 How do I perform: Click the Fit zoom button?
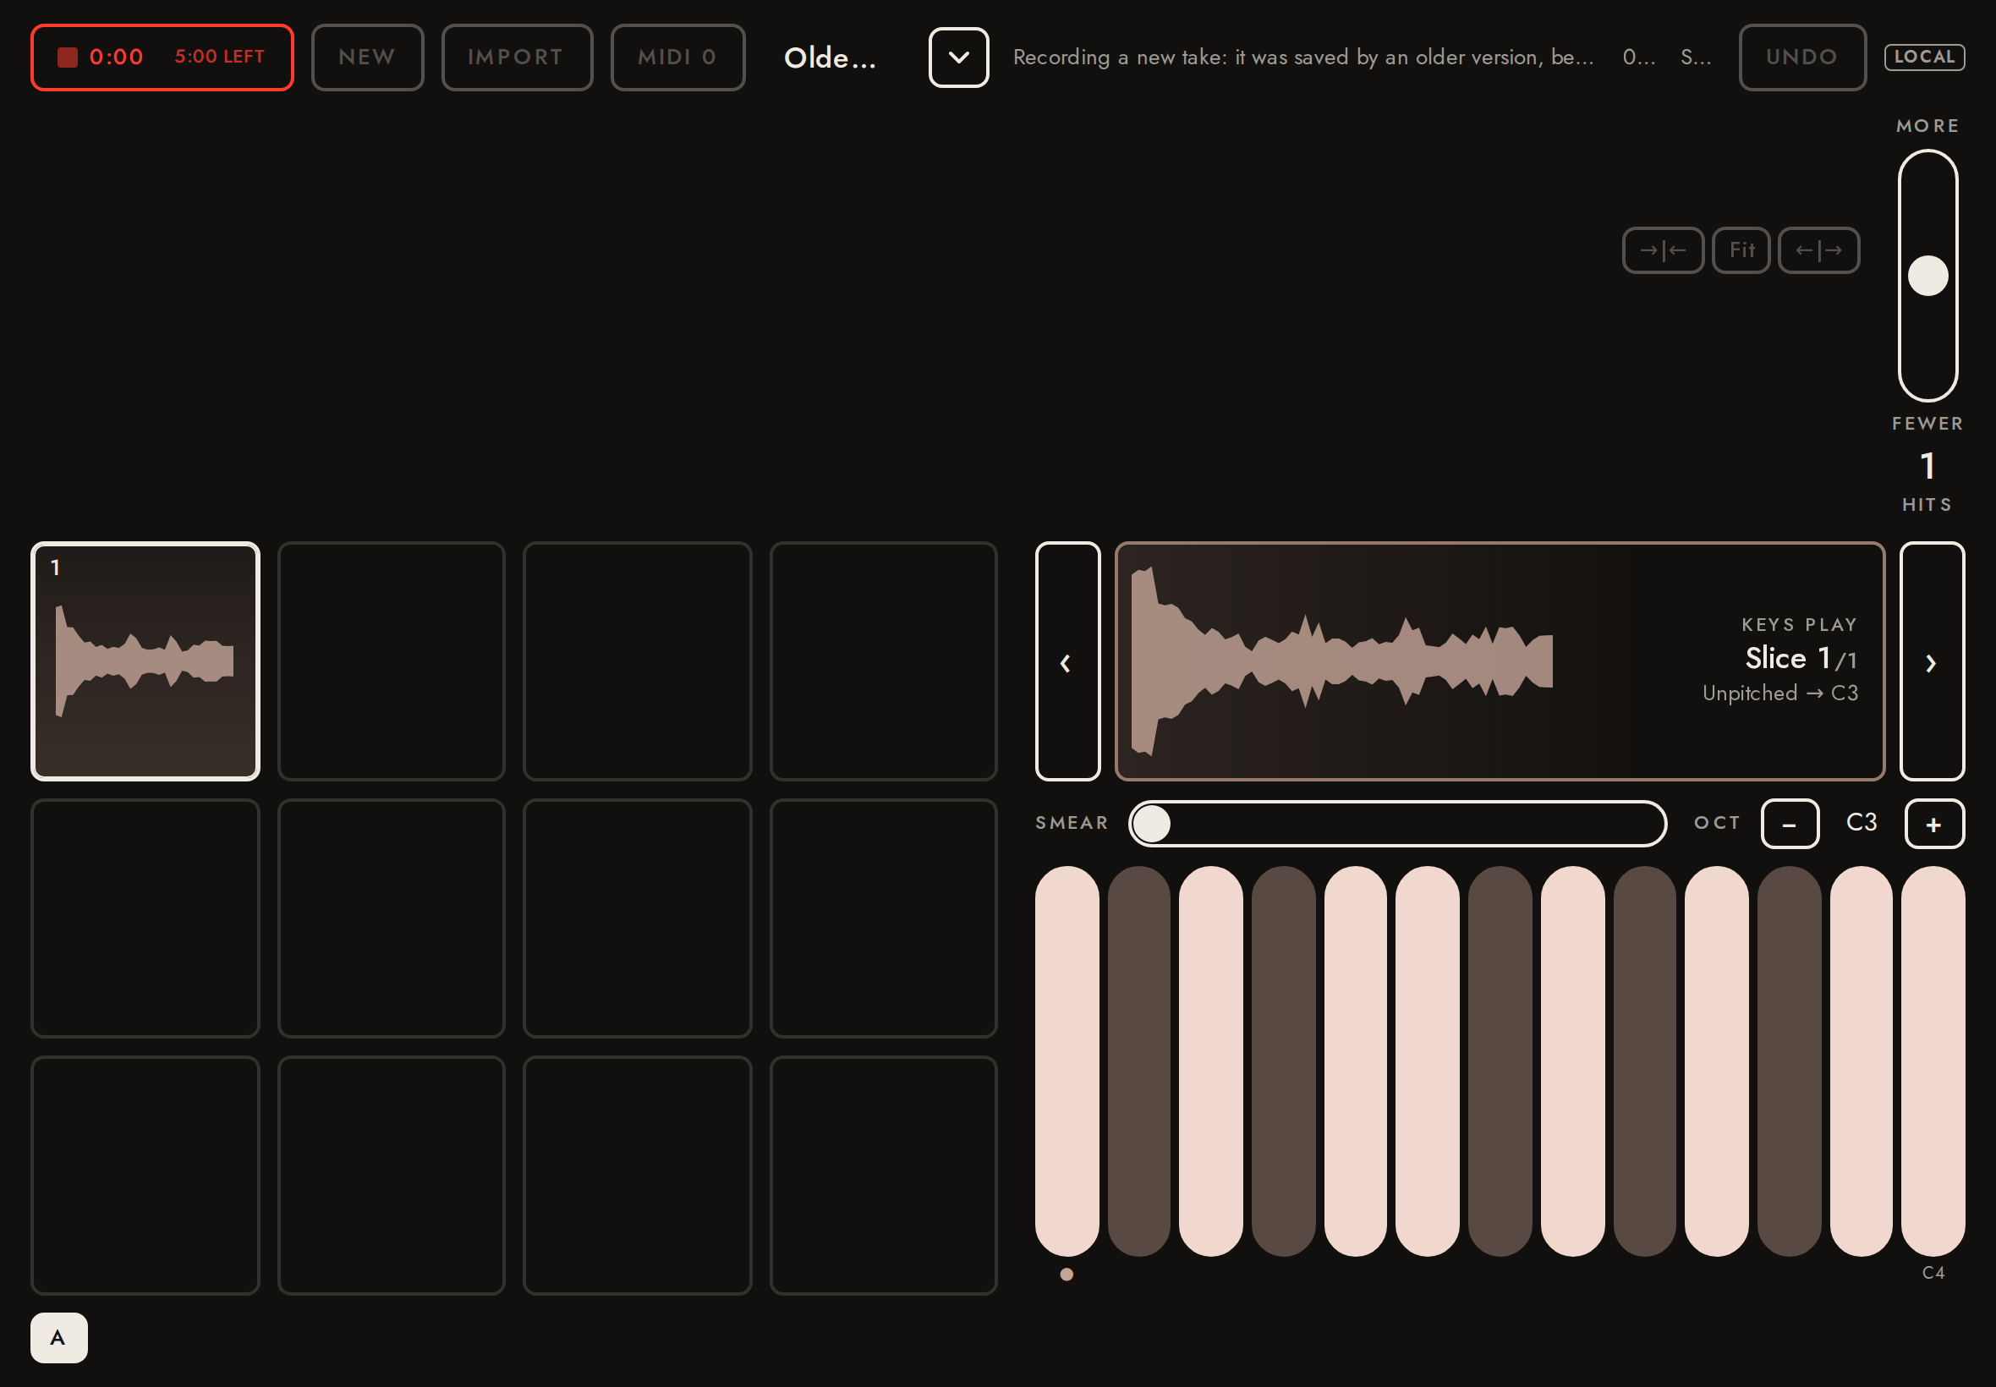click(1741, 250)
